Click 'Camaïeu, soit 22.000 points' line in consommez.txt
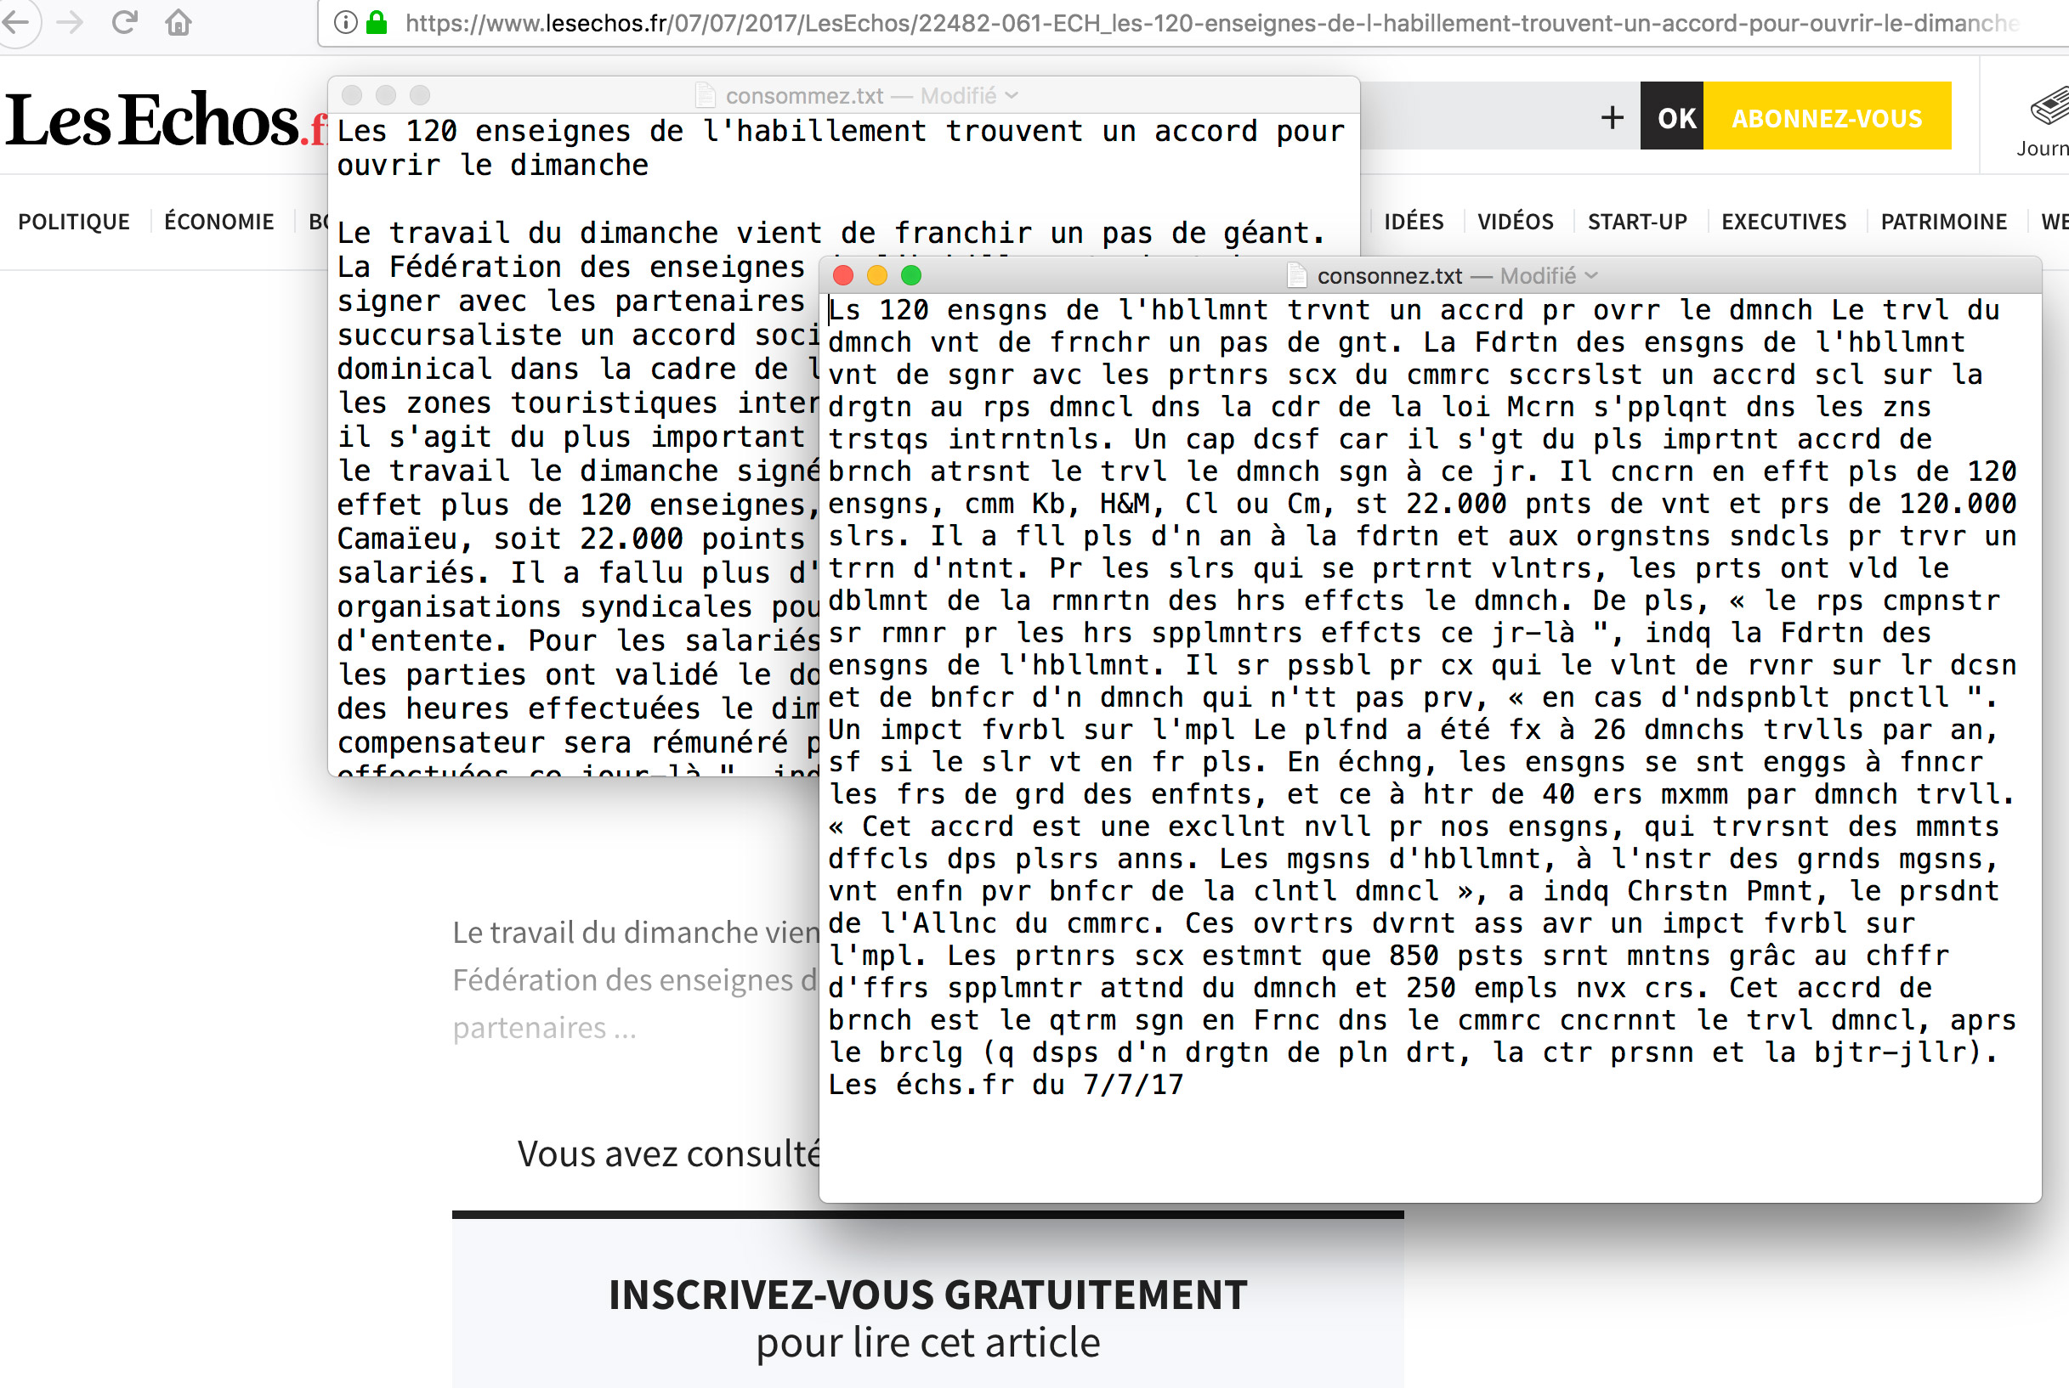This screenshot has height=1388, width=2069. (x=571, y=539)
